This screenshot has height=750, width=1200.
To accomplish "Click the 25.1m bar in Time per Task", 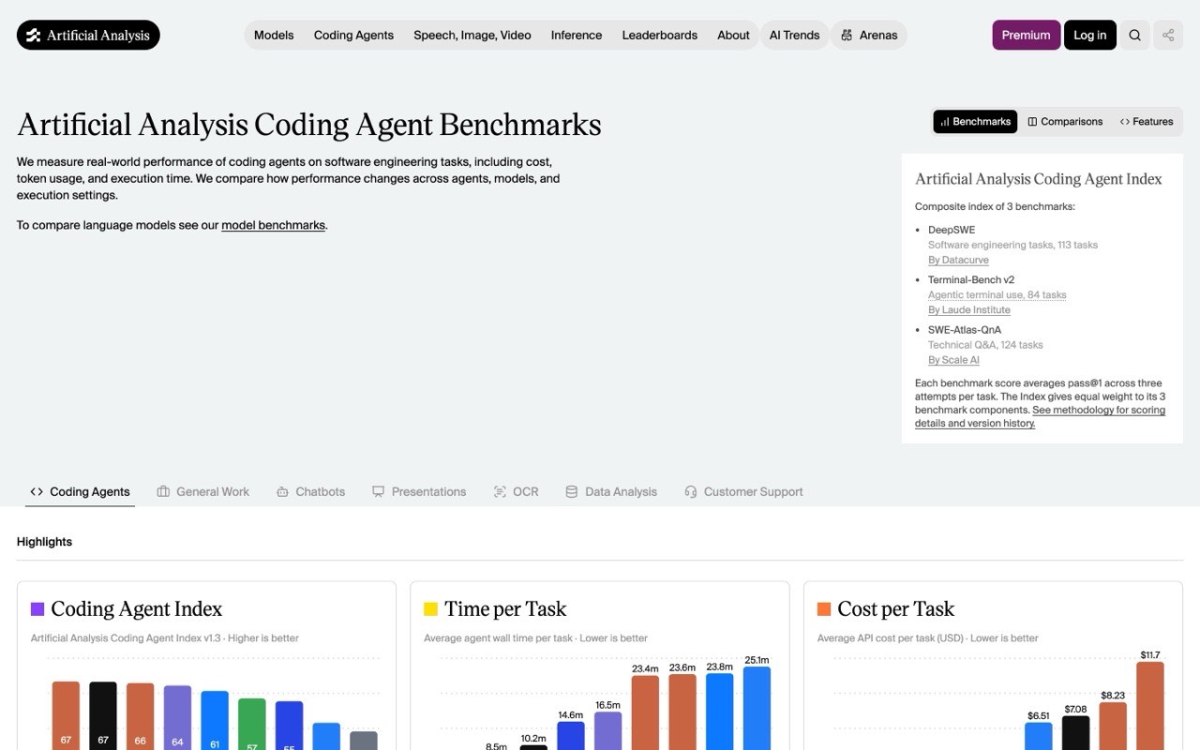I will coord(757,708).
